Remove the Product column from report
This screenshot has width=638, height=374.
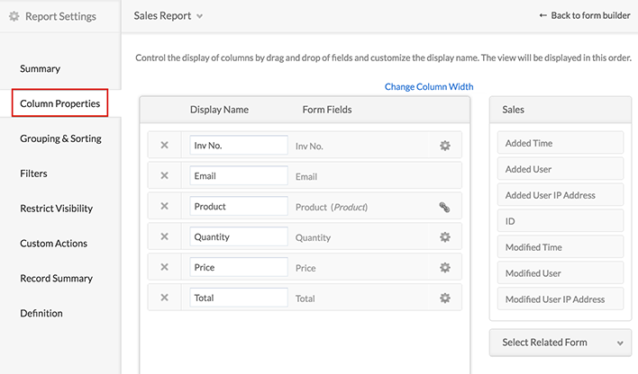164,207
